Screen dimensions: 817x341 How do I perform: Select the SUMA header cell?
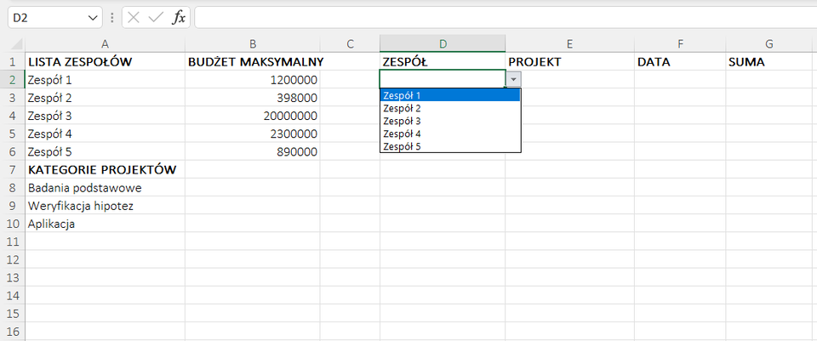coord(768,62)
